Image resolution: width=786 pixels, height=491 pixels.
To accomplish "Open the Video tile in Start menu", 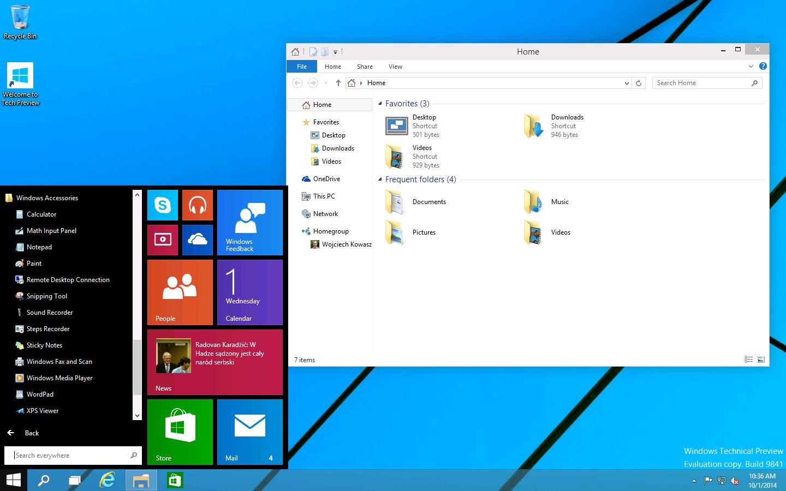I will 163,239.
